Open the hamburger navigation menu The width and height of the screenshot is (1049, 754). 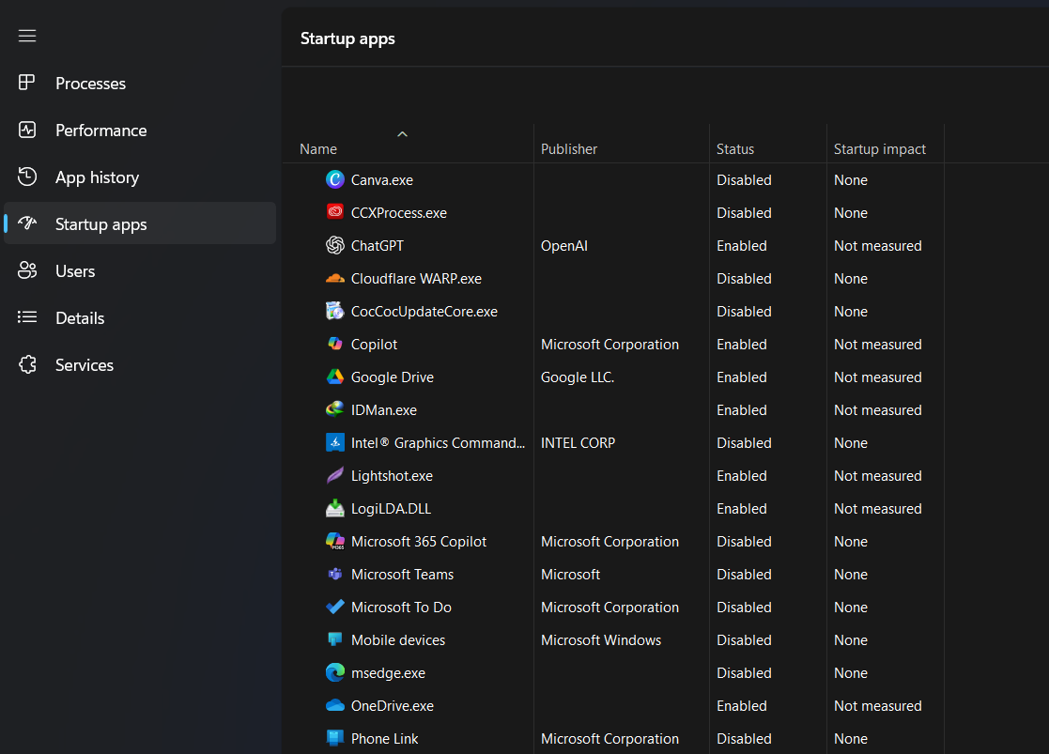point(26,36)
